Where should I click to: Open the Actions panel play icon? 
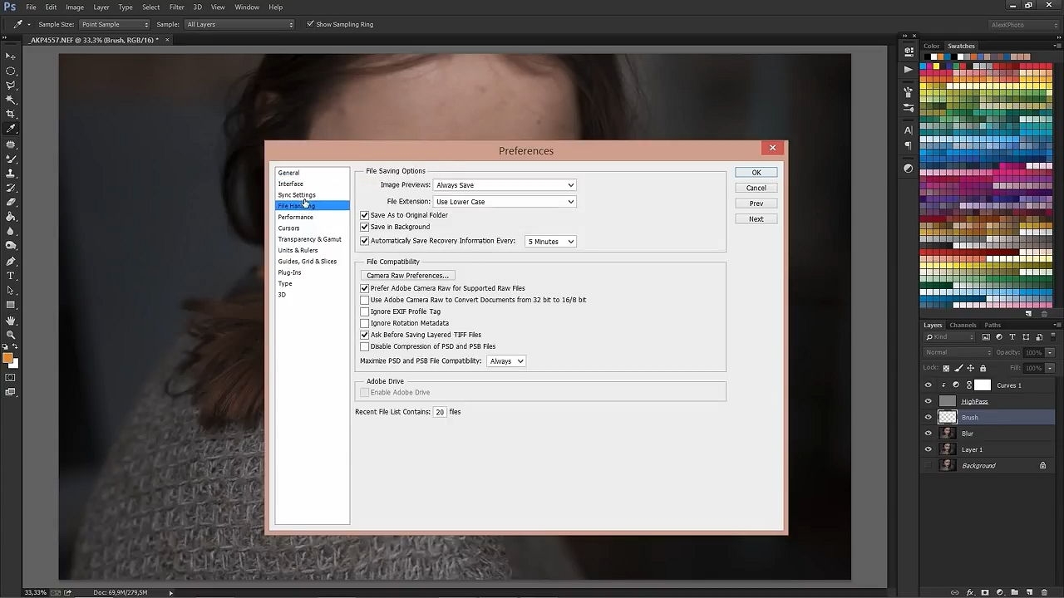tap(908, 70)
